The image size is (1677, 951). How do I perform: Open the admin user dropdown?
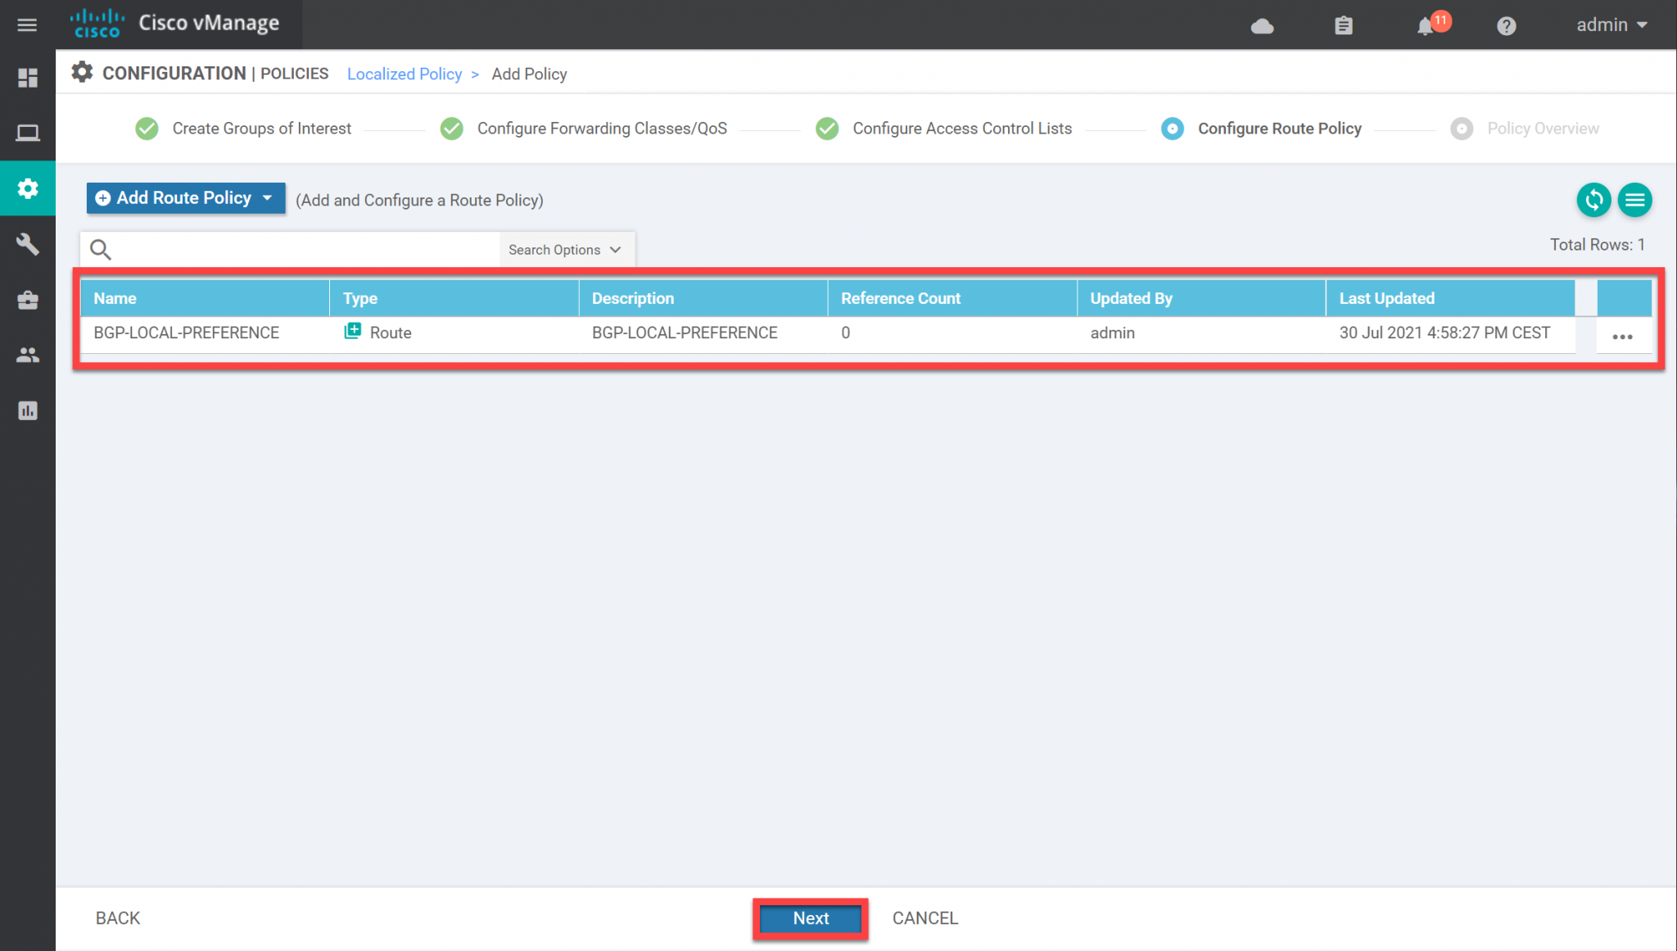1611,25
